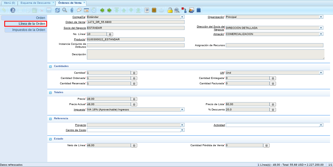Open the chat bubbles icon
The height and width of the screenshot is (167, 333).
point(79,10)
